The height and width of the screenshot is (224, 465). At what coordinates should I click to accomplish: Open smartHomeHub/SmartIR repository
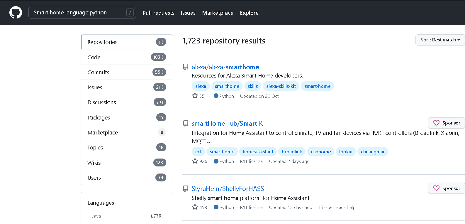point(227,123)
